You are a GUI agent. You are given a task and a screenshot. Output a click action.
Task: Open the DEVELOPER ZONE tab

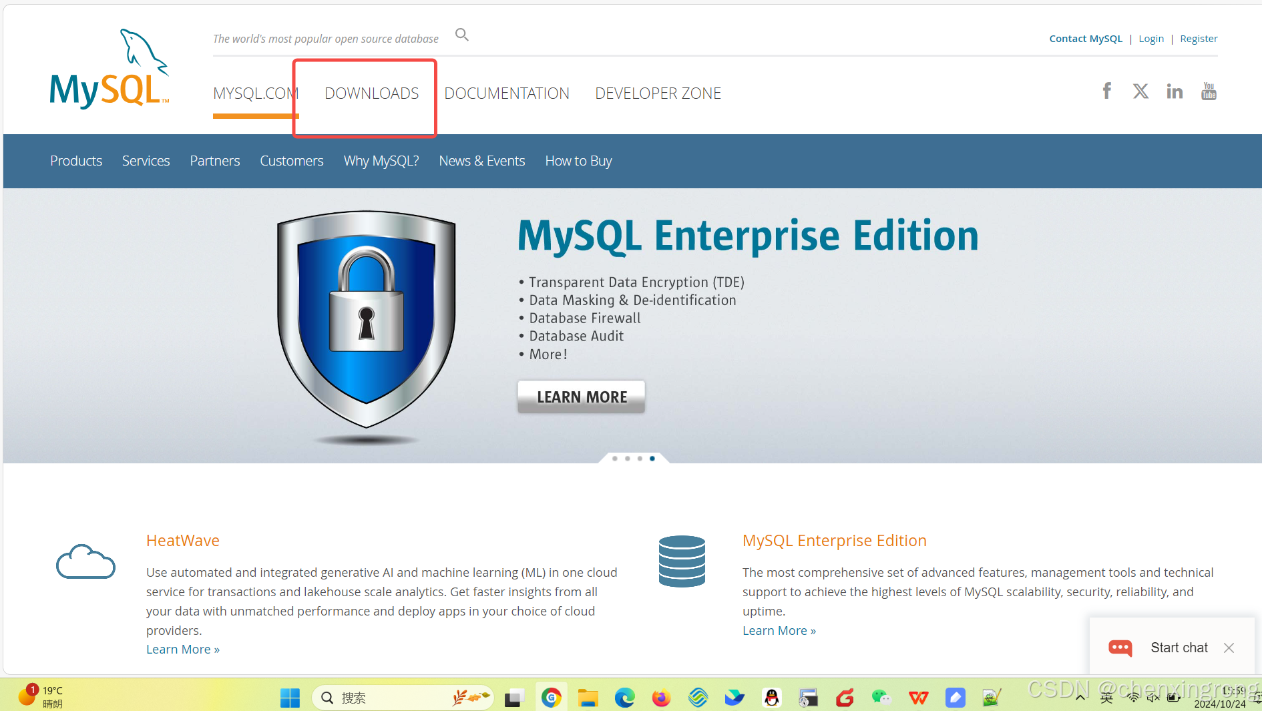coord(658,93)
